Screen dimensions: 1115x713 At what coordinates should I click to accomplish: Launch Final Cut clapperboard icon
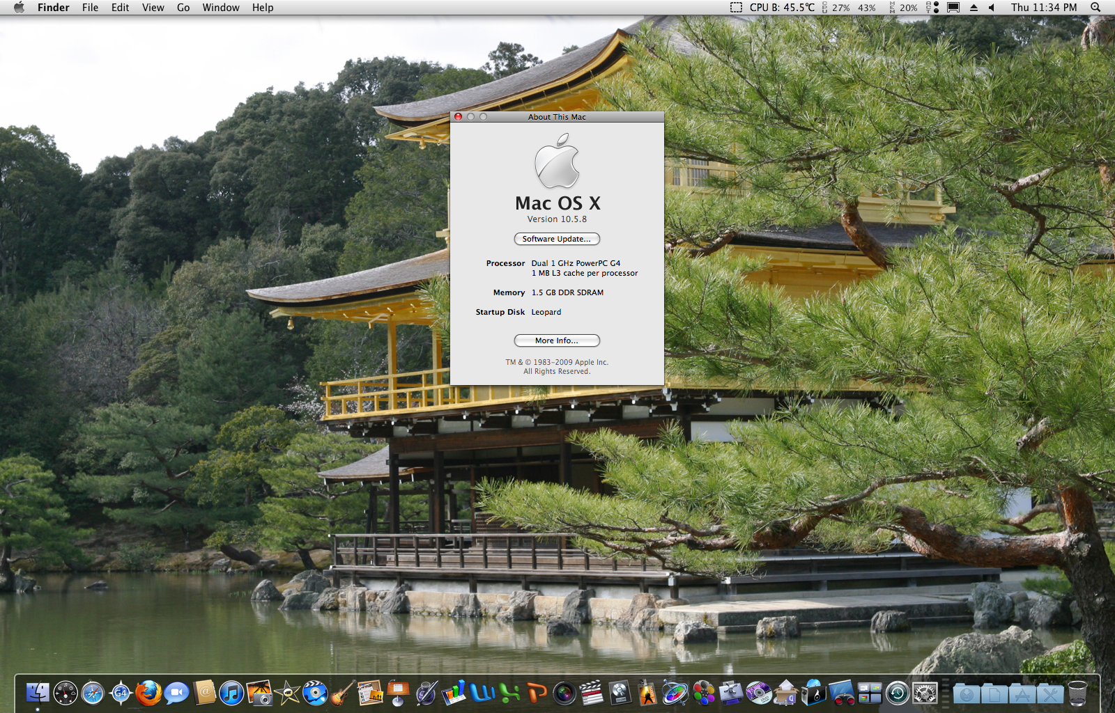pos(592,694)
